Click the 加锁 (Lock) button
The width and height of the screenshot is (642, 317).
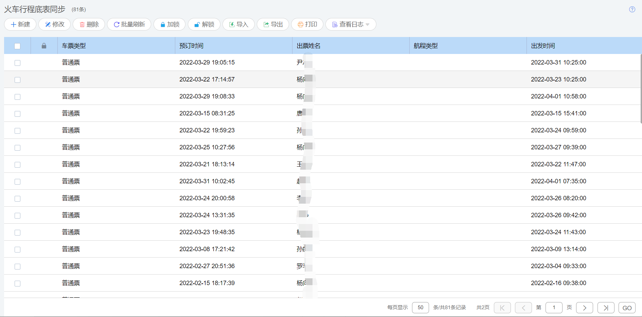click(169, 24)
